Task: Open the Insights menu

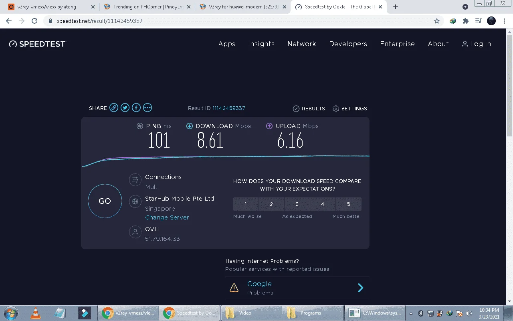Action: click(x=261, y=44)
